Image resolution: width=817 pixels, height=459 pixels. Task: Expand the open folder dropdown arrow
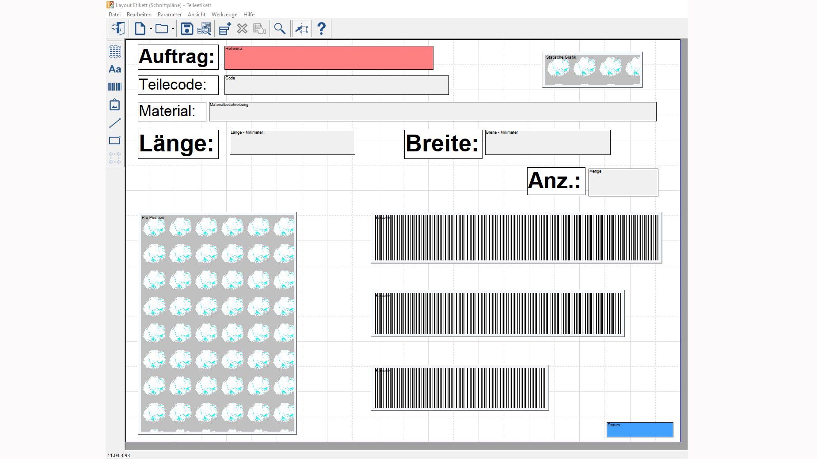coord(173,30)
